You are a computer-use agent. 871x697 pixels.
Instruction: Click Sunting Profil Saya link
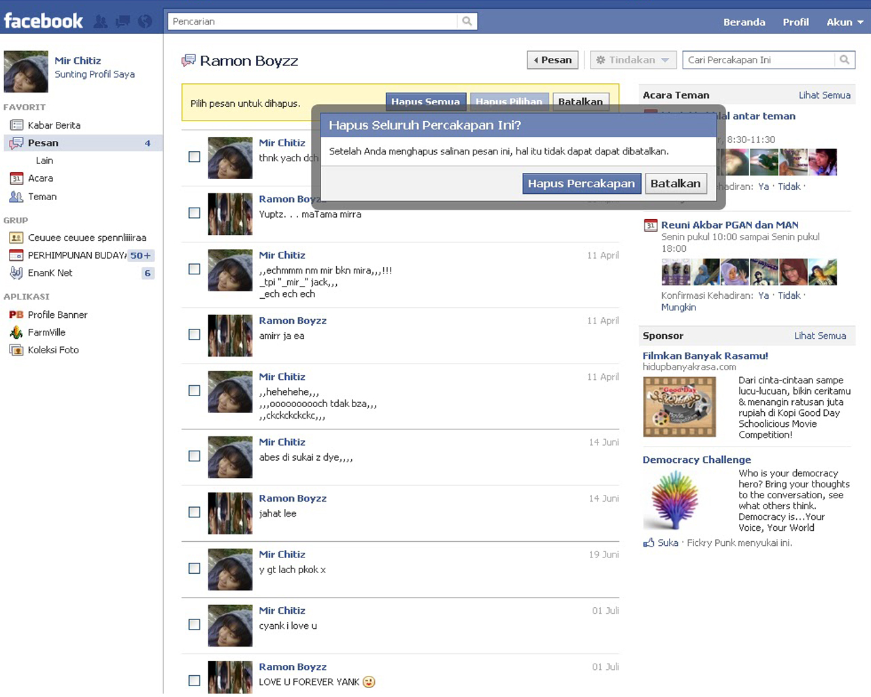click(x=95, y=74)
